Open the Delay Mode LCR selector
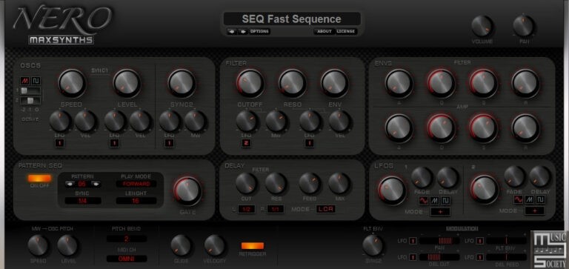The image size is (569, 269). pos(325,209)
